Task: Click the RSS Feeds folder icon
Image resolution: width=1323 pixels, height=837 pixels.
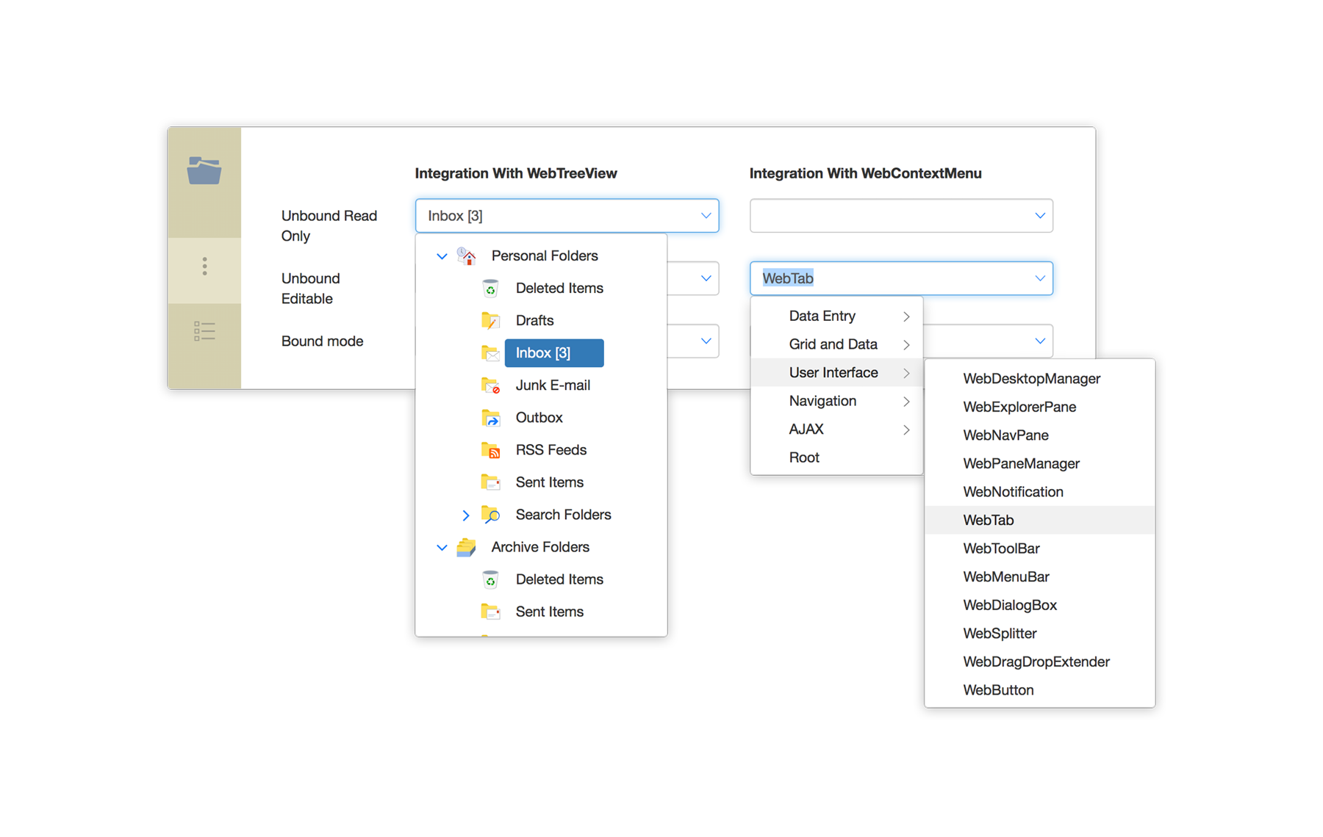Action: (x=490, y=450)
